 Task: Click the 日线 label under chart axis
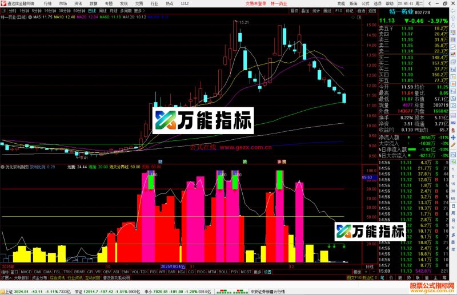[x=370, y=266]
